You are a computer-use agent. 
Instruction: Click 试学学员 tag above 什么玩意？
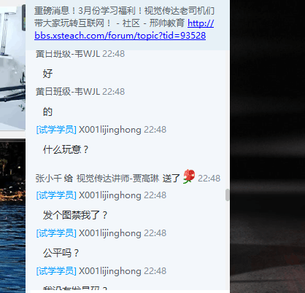click(x=56, y=130)
